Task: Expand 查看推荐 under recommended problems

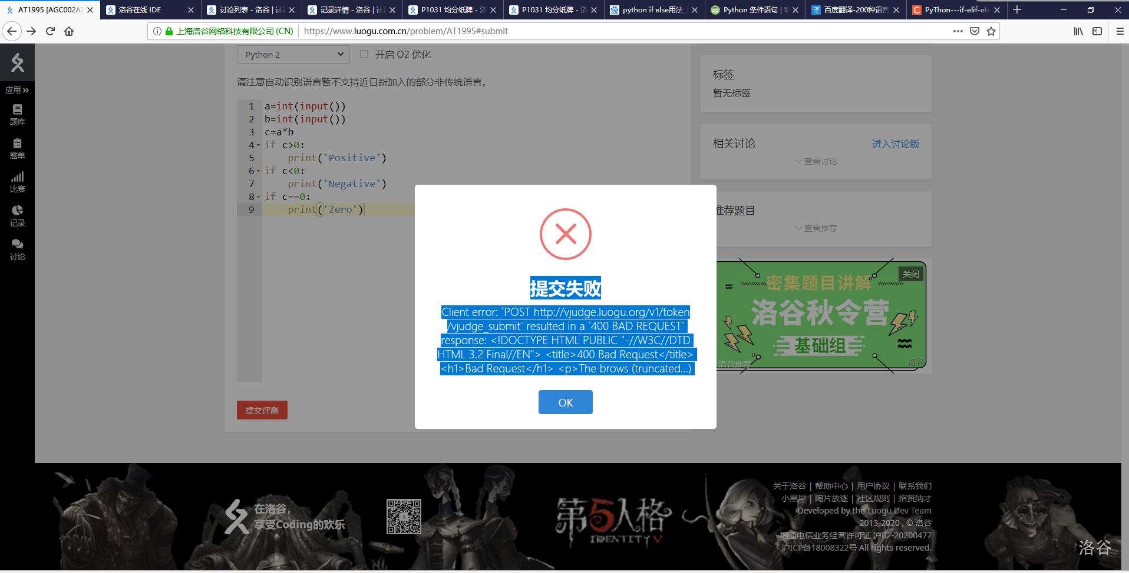Action: click(x=816, y=228)
